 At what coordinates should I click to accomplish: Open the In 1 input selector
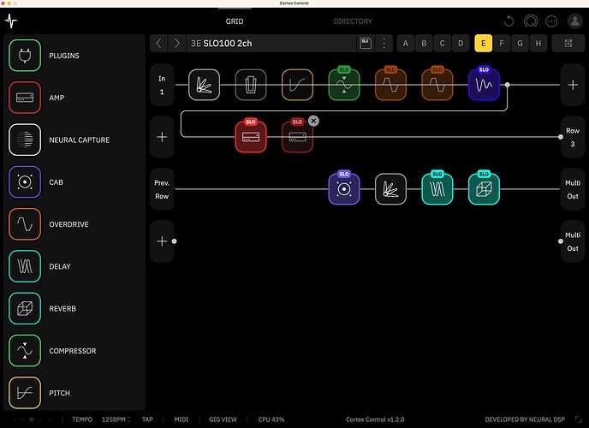coord(162,85)
